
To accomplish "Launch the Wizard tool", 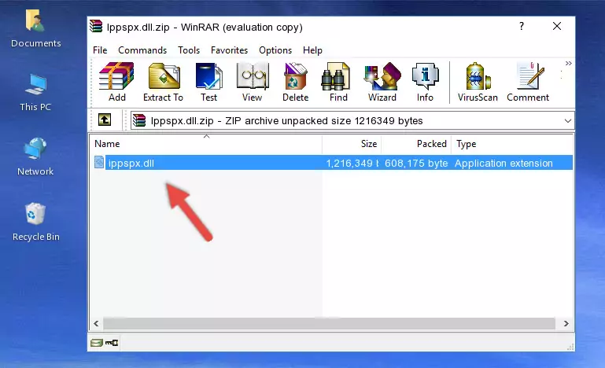I will coord(382,82).
